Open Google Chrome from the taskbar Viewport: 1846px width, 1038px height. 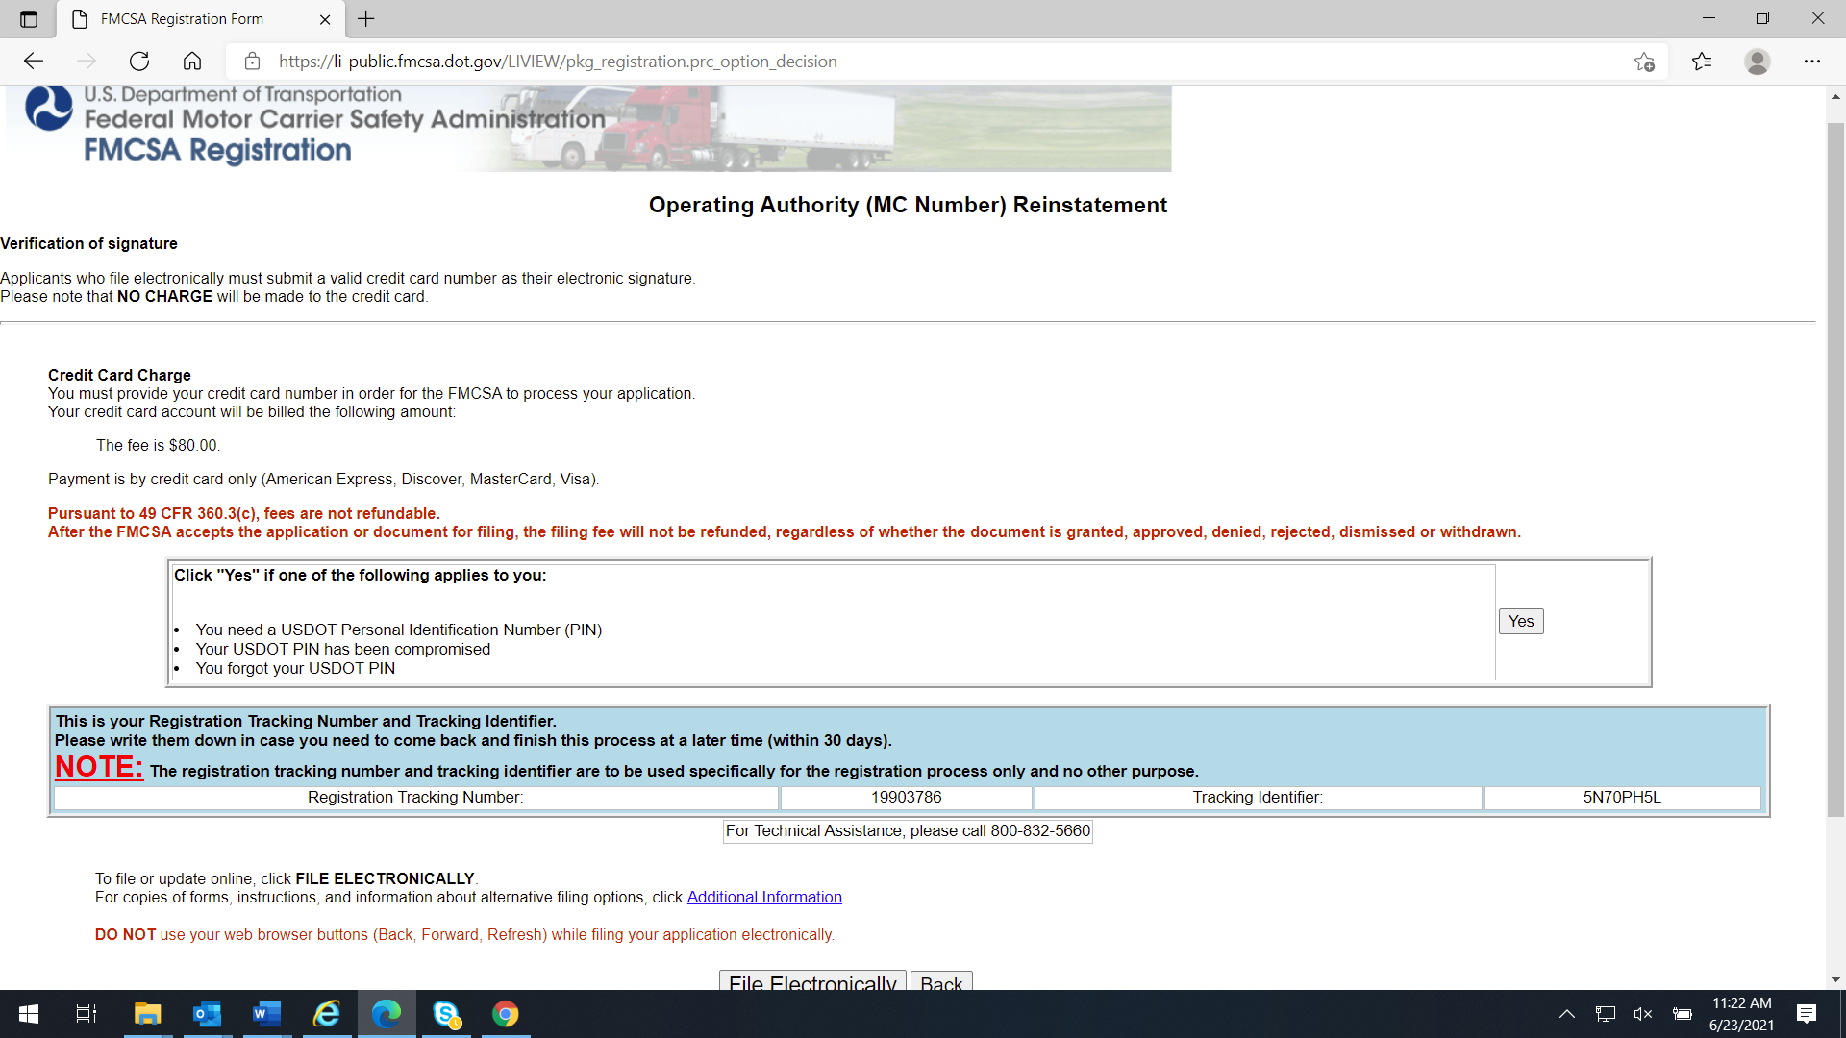click(x=506, y=1014)
